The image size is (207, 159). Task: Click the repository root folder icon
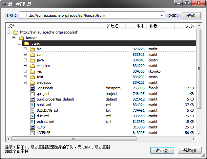click(x=15, y=32)
